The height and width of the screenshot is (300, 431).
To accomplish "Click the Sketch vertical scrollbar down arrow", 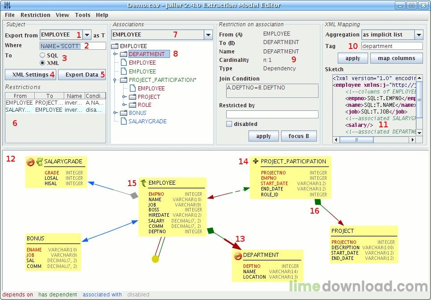I will [x=419, y=133].
